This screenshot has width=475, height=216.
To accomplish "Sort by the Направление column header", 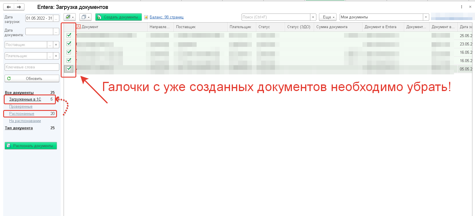I will coord(161,27).
